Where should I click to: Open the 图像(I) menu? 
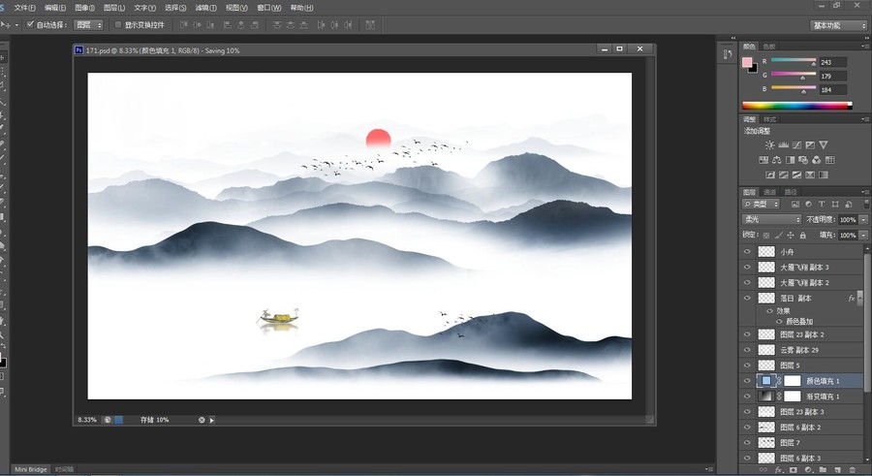pos(84,8)
